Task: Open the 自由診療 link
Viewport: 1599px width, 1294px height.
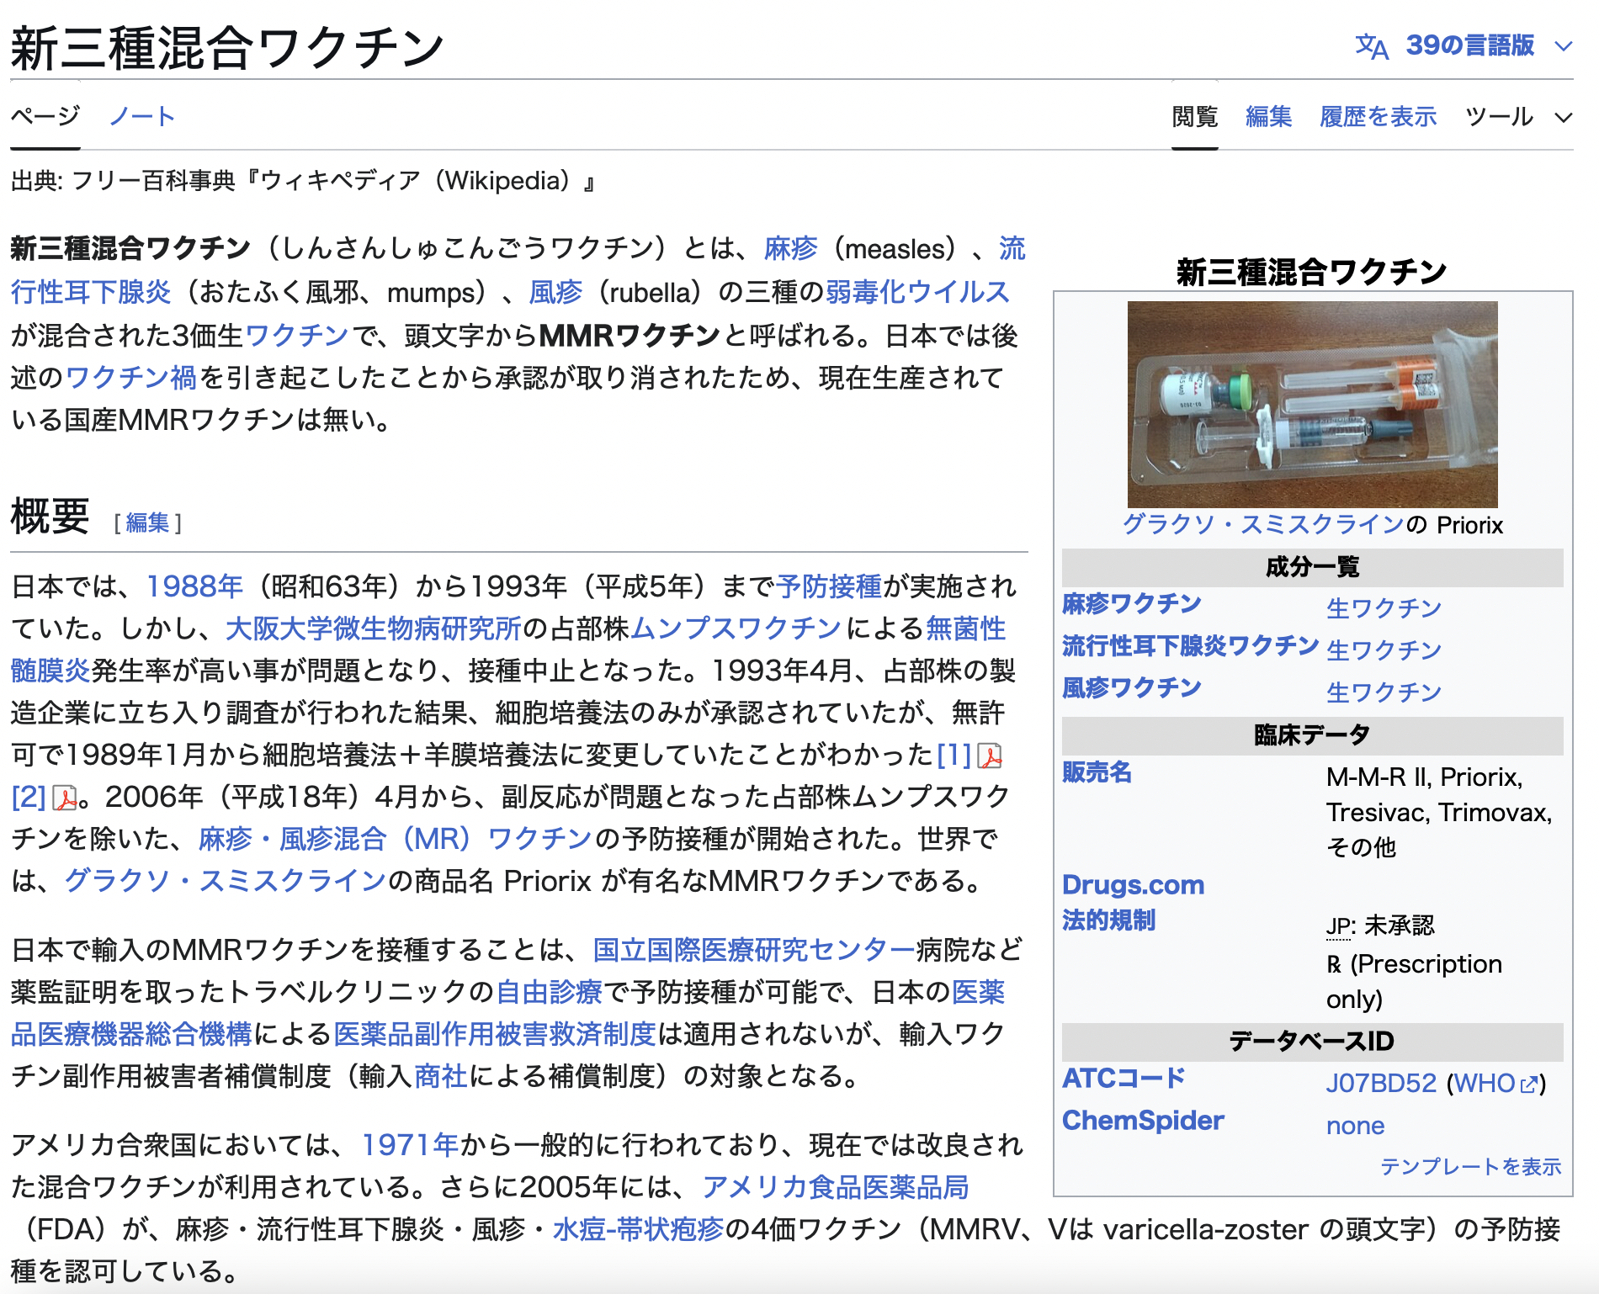Action: point(549,992)
